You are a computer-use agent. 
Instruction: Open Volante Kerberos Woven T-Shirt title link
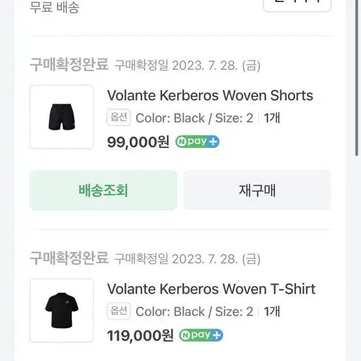211,289
